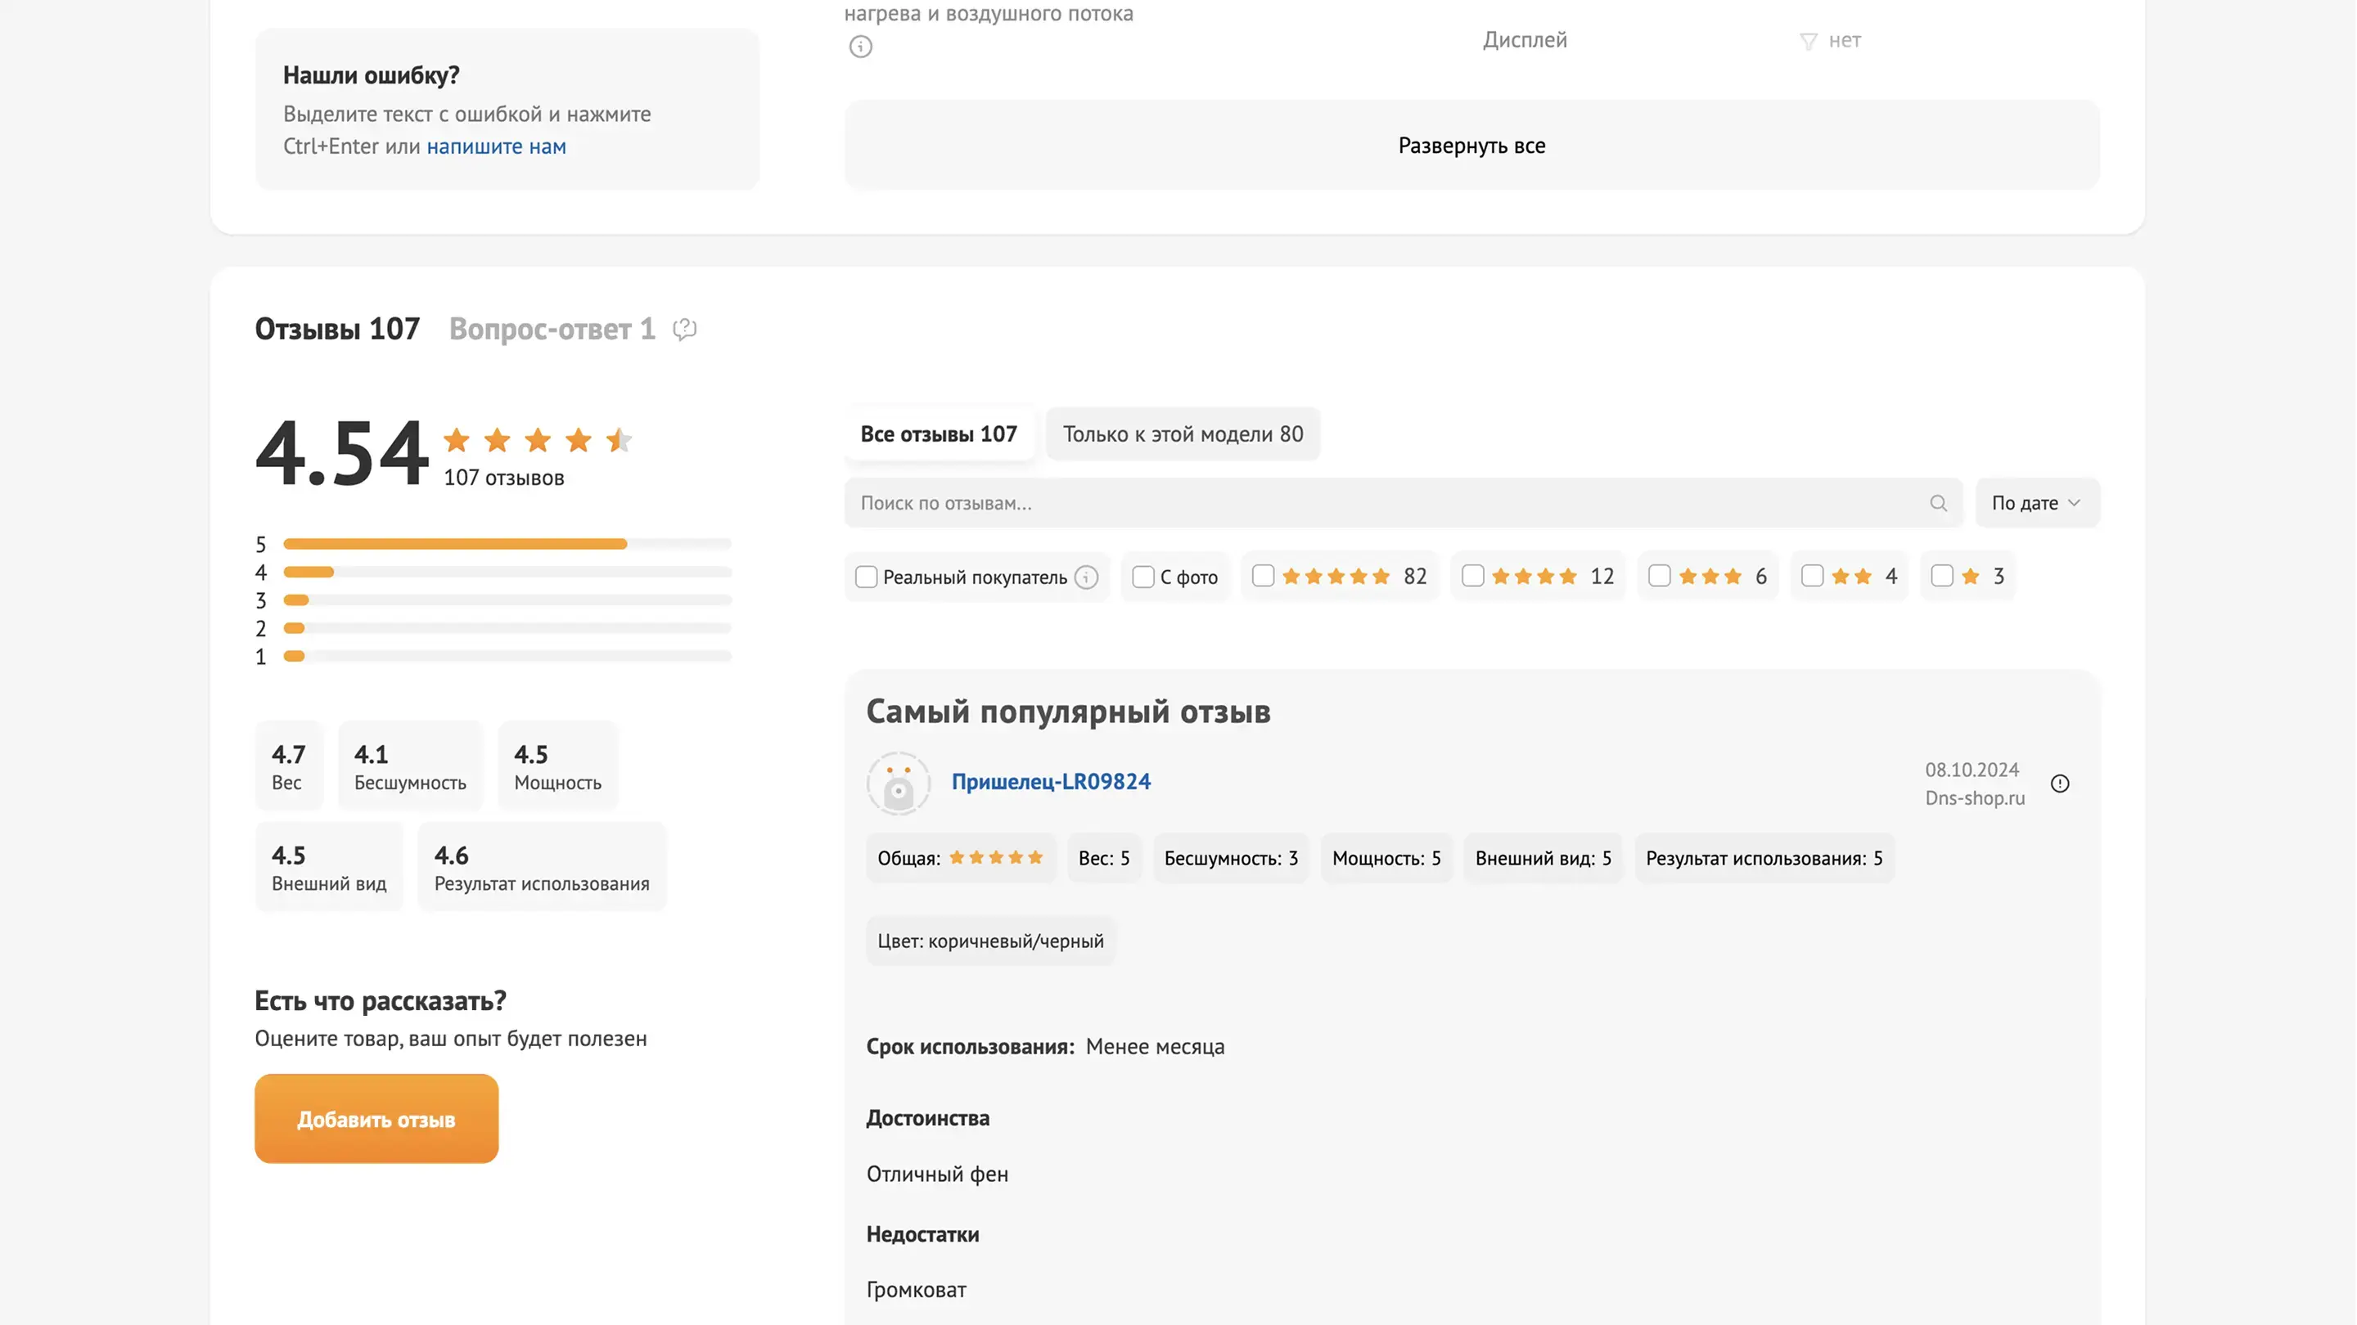
Task: Expand all specs with 'Развернуть все'
Action: coord(1471,146)
